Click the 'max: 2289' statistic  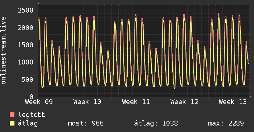click(226, 123)
